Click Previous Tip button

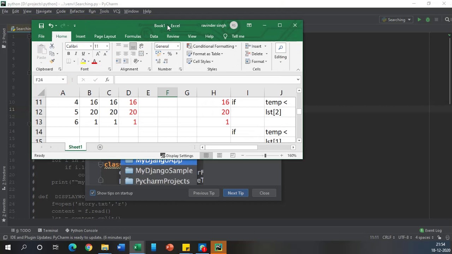point(204,193)
